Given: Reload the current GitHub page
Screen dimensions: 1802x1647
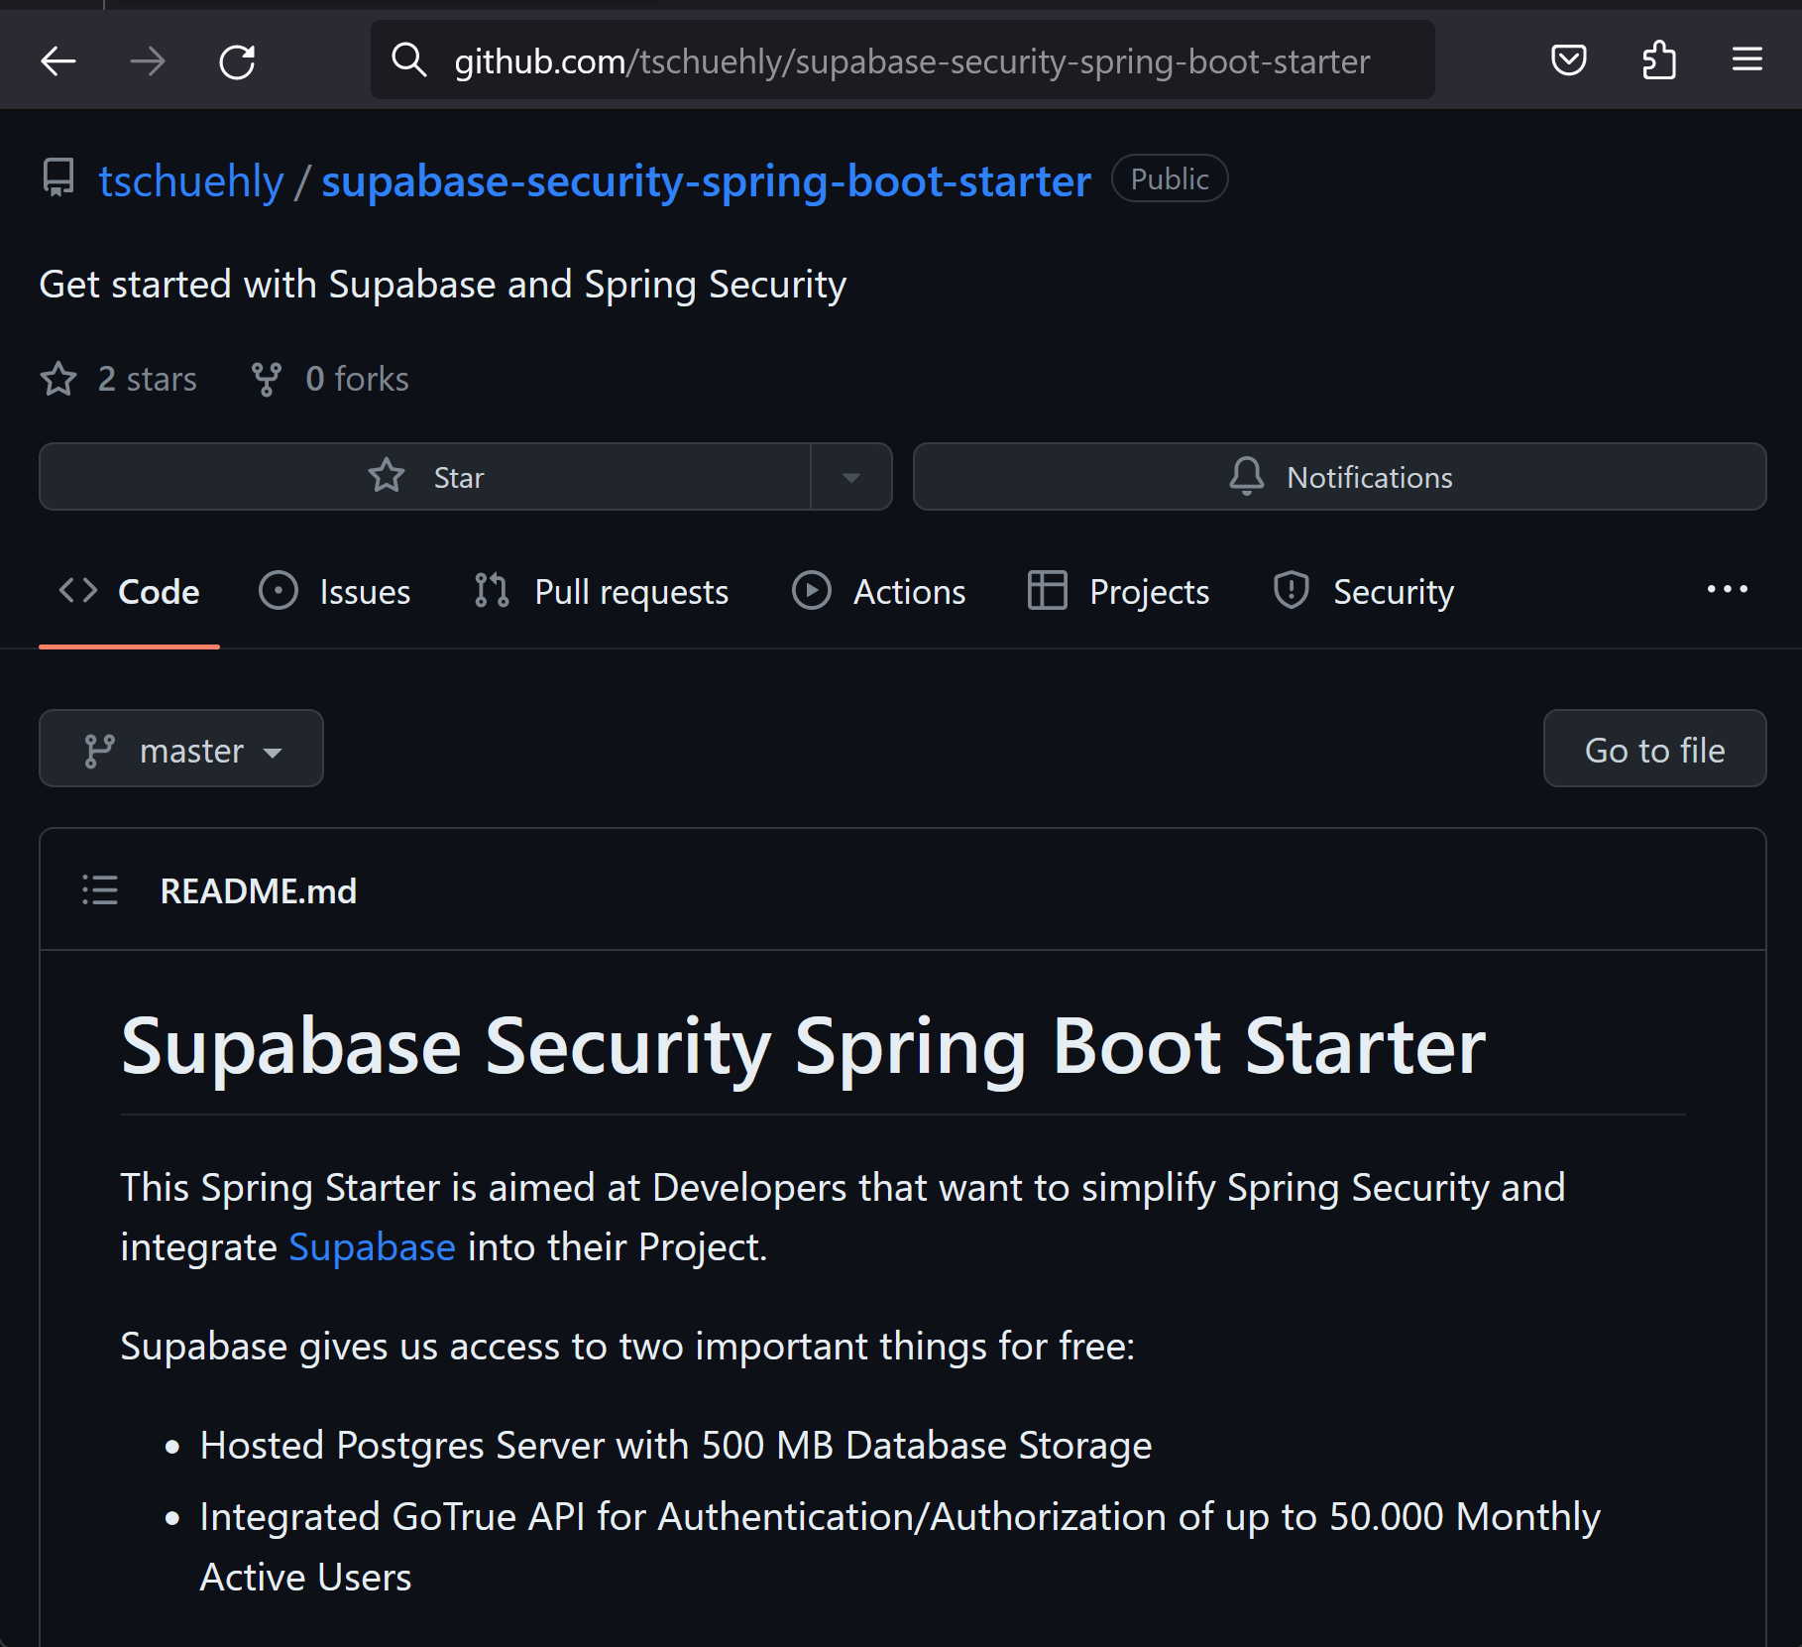Looking at the screenshot, I should (237, 61).
